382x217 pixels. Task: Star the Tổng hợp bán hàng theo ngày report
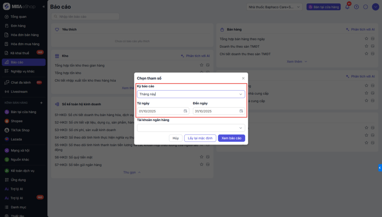point(366,39)
